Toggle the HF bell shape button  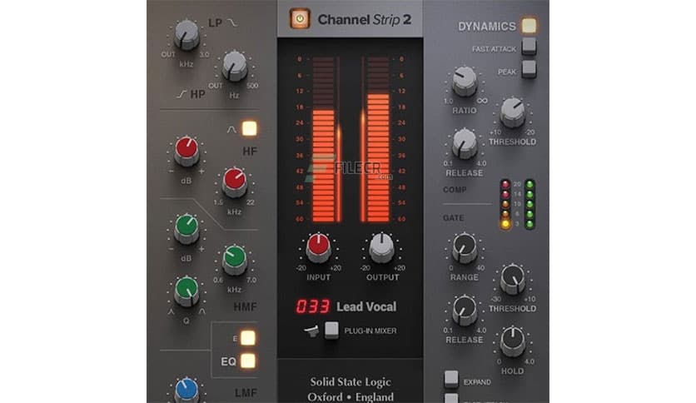[249, 129]
